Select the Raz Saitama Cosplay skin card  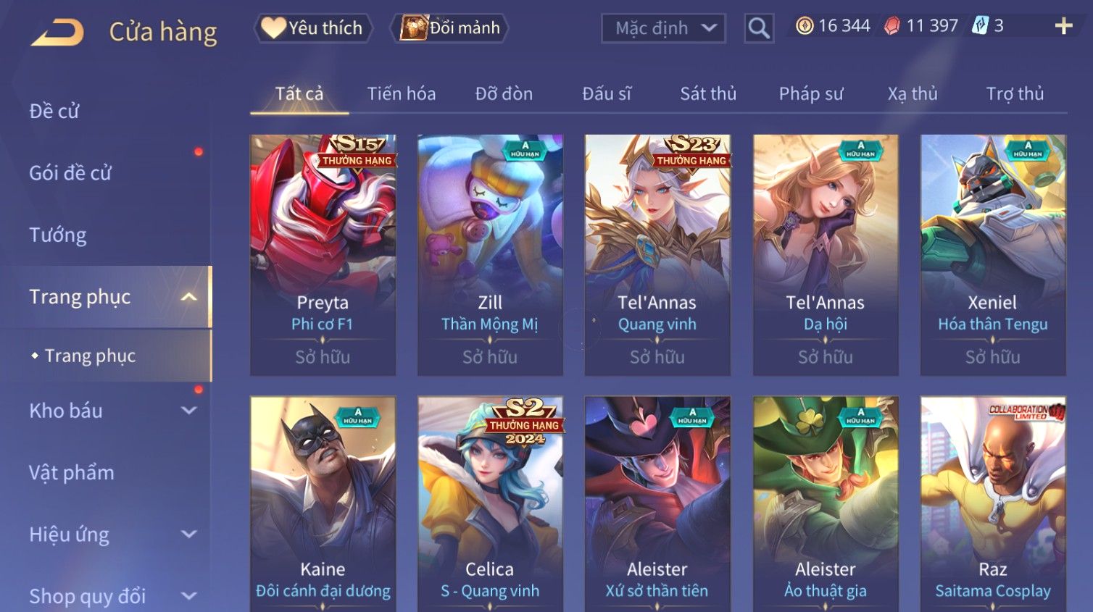click(x=993, y=503)
